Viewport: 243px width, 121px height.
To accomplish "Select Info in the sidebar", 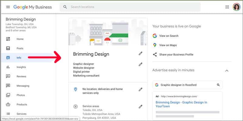I will click(19, 58).
